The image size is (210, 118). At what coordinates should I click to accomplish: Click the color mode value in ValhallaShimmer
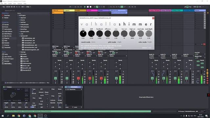pos(150,42)
